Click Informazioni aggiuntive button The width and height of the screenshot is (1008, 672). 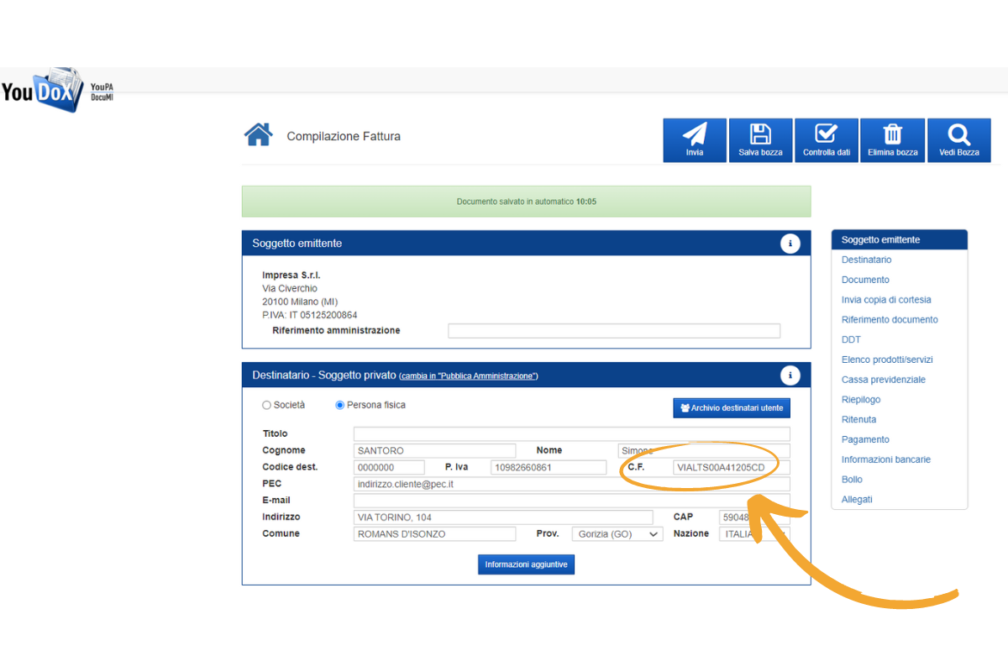click(526, 564)
